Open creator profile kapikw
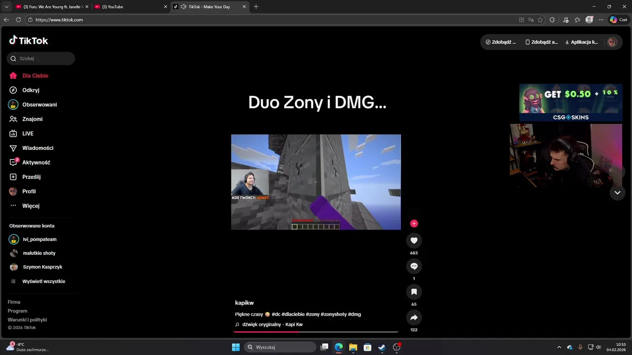The image size is (632, 355). click(x=244, y=303)
